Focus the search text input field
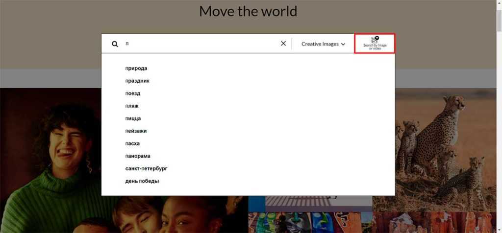 [x=201, y=44]
